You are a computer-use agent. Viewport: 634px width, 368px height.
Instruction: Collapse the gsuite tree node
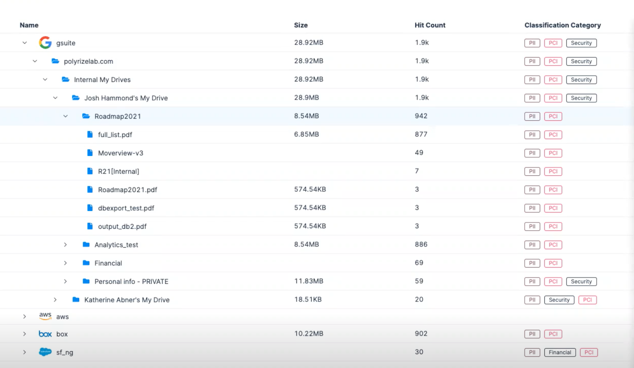click(25, 43)
